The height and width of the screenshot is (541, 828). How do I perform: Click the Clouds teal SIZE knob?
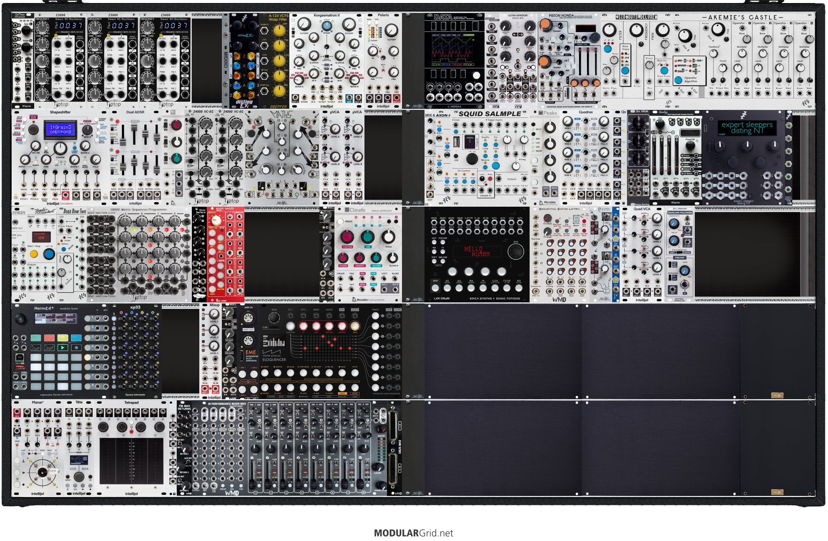(368, 237)
